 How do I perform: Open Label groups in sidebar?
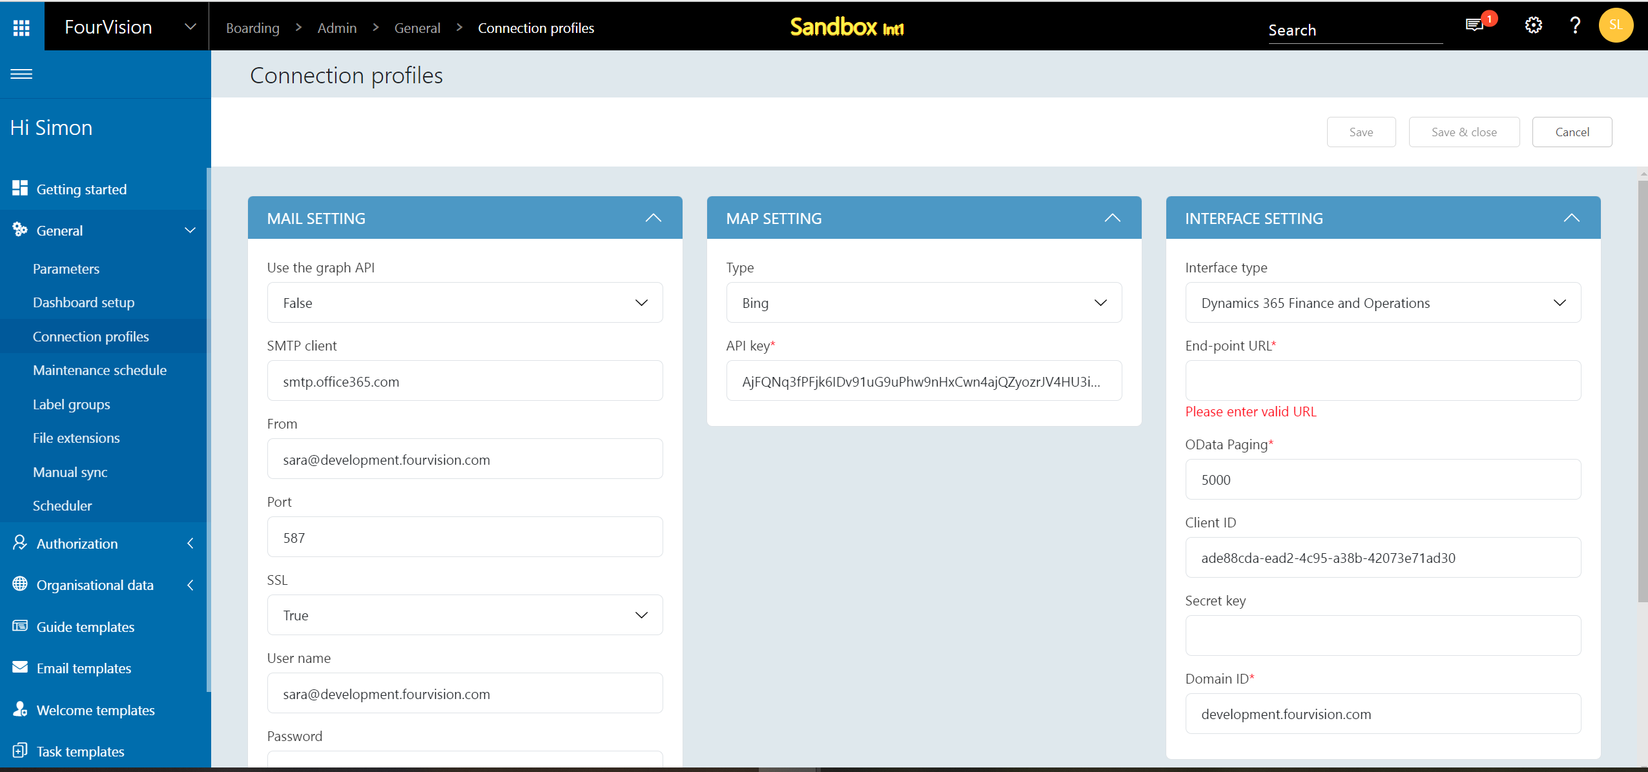[72, 404]
